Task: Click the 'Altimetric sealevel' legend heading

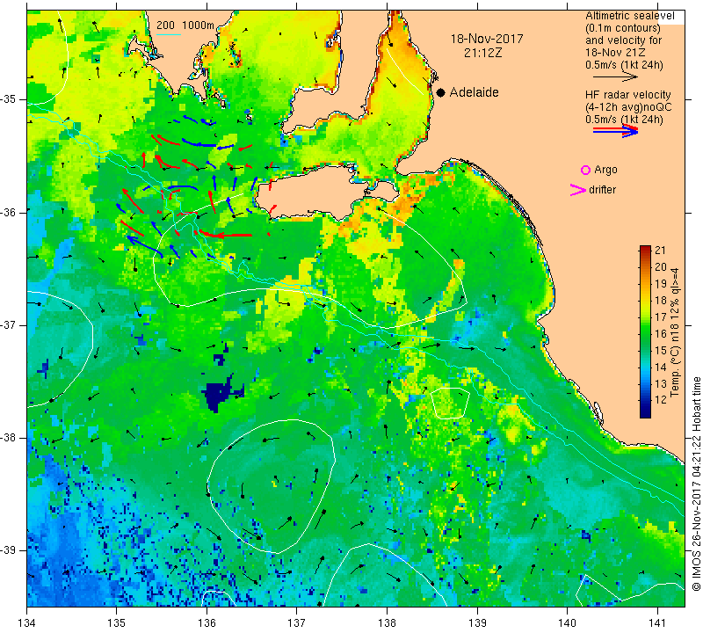Action: [629, 16]
